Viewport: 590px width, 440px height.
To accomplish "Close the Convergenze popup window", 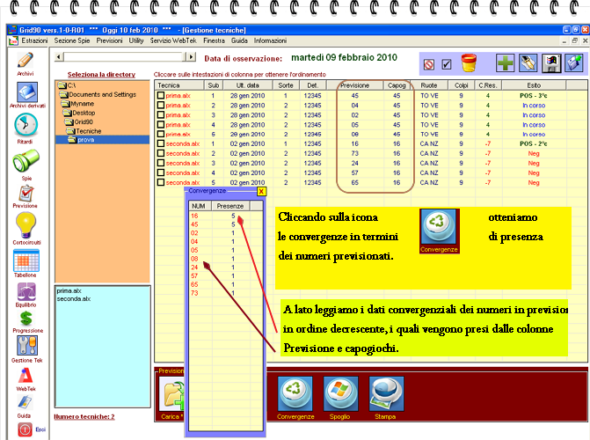I will [x=261, y=191].
